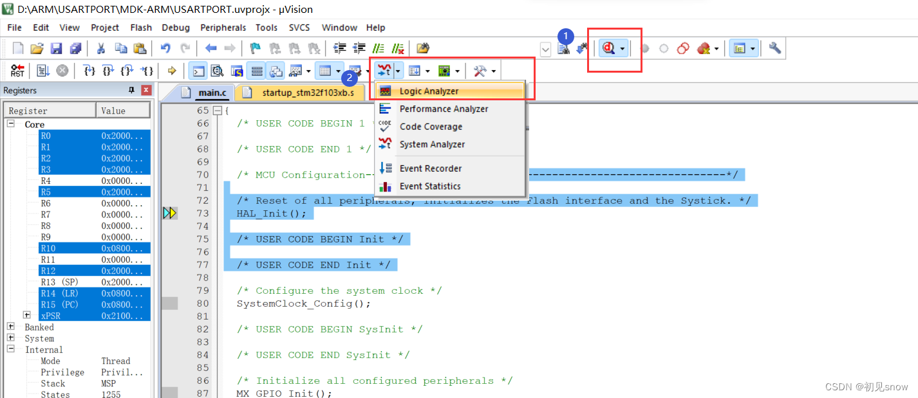Undo the last edit with the Undo icon
Viewport: 918px width, 398px height.
tap(165, 48)
